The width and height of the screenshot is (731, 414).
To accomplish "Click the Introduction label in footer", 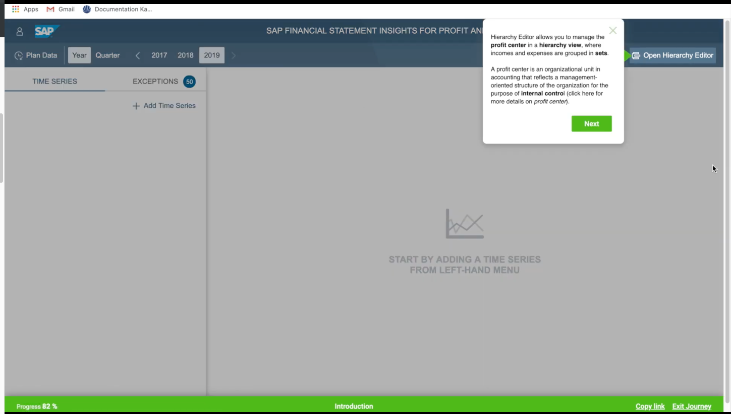I will 354,406.
